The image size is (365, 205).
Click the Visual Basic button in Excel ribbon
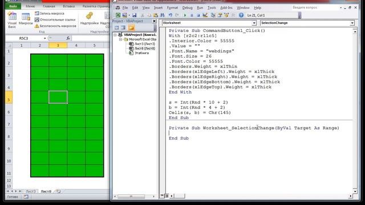(12, 20)
